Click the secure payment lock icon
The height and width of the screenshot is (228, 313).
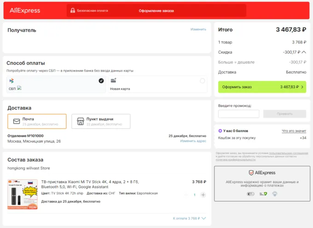pyautogui.click(x=72, y=11)
